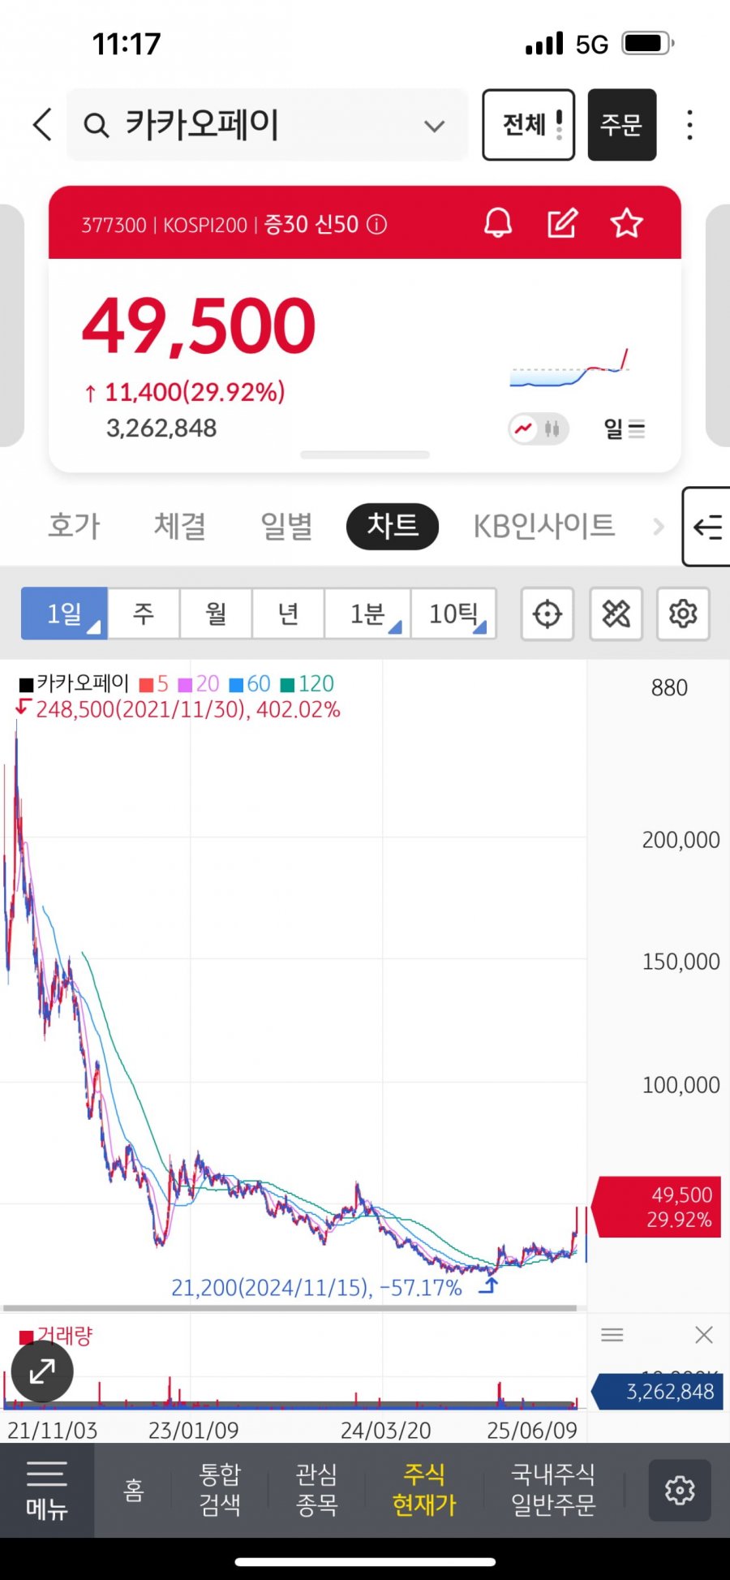Open the 10틱 tick interval dropdown
Screen dimensions: 730x1580
pos(453,613)
